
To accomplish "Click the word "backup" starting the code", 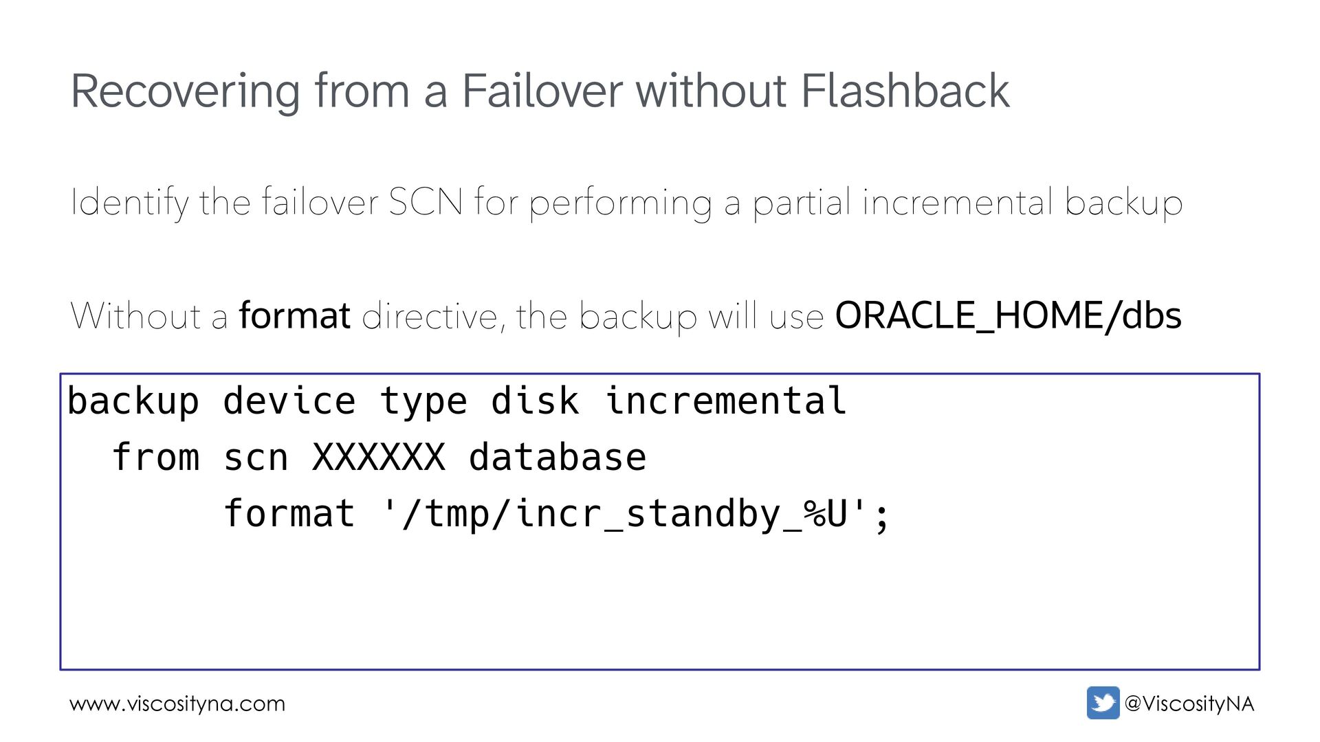I will [x=133, y=401].
